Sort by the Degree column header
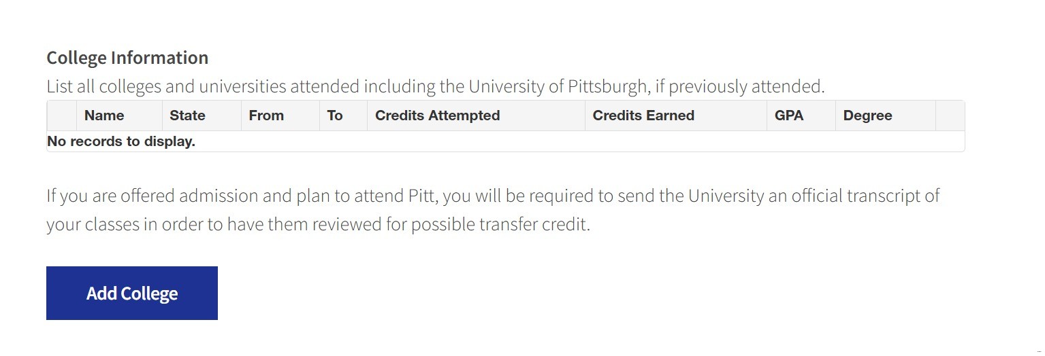Screen dimensions: 1045x356 867,115
